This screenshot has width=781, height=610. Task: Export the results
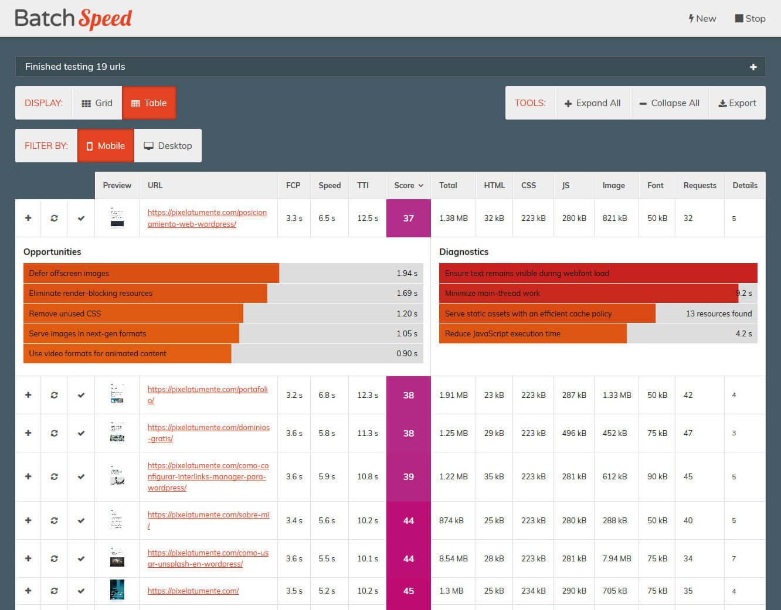click(738, 103)
